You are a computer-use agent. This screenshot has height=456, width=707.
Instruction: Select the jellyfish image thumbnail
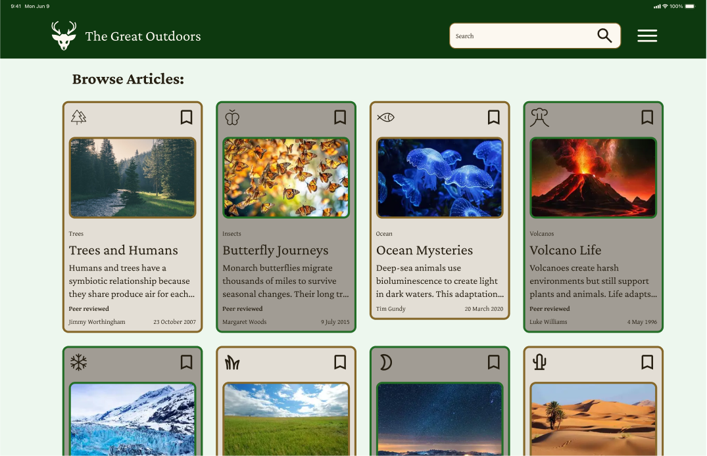(x=439, y=177)
